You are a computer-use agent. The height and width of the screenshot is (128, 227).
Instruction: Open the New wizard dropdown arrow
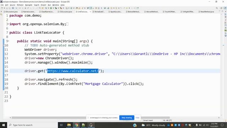click(4, 8)
